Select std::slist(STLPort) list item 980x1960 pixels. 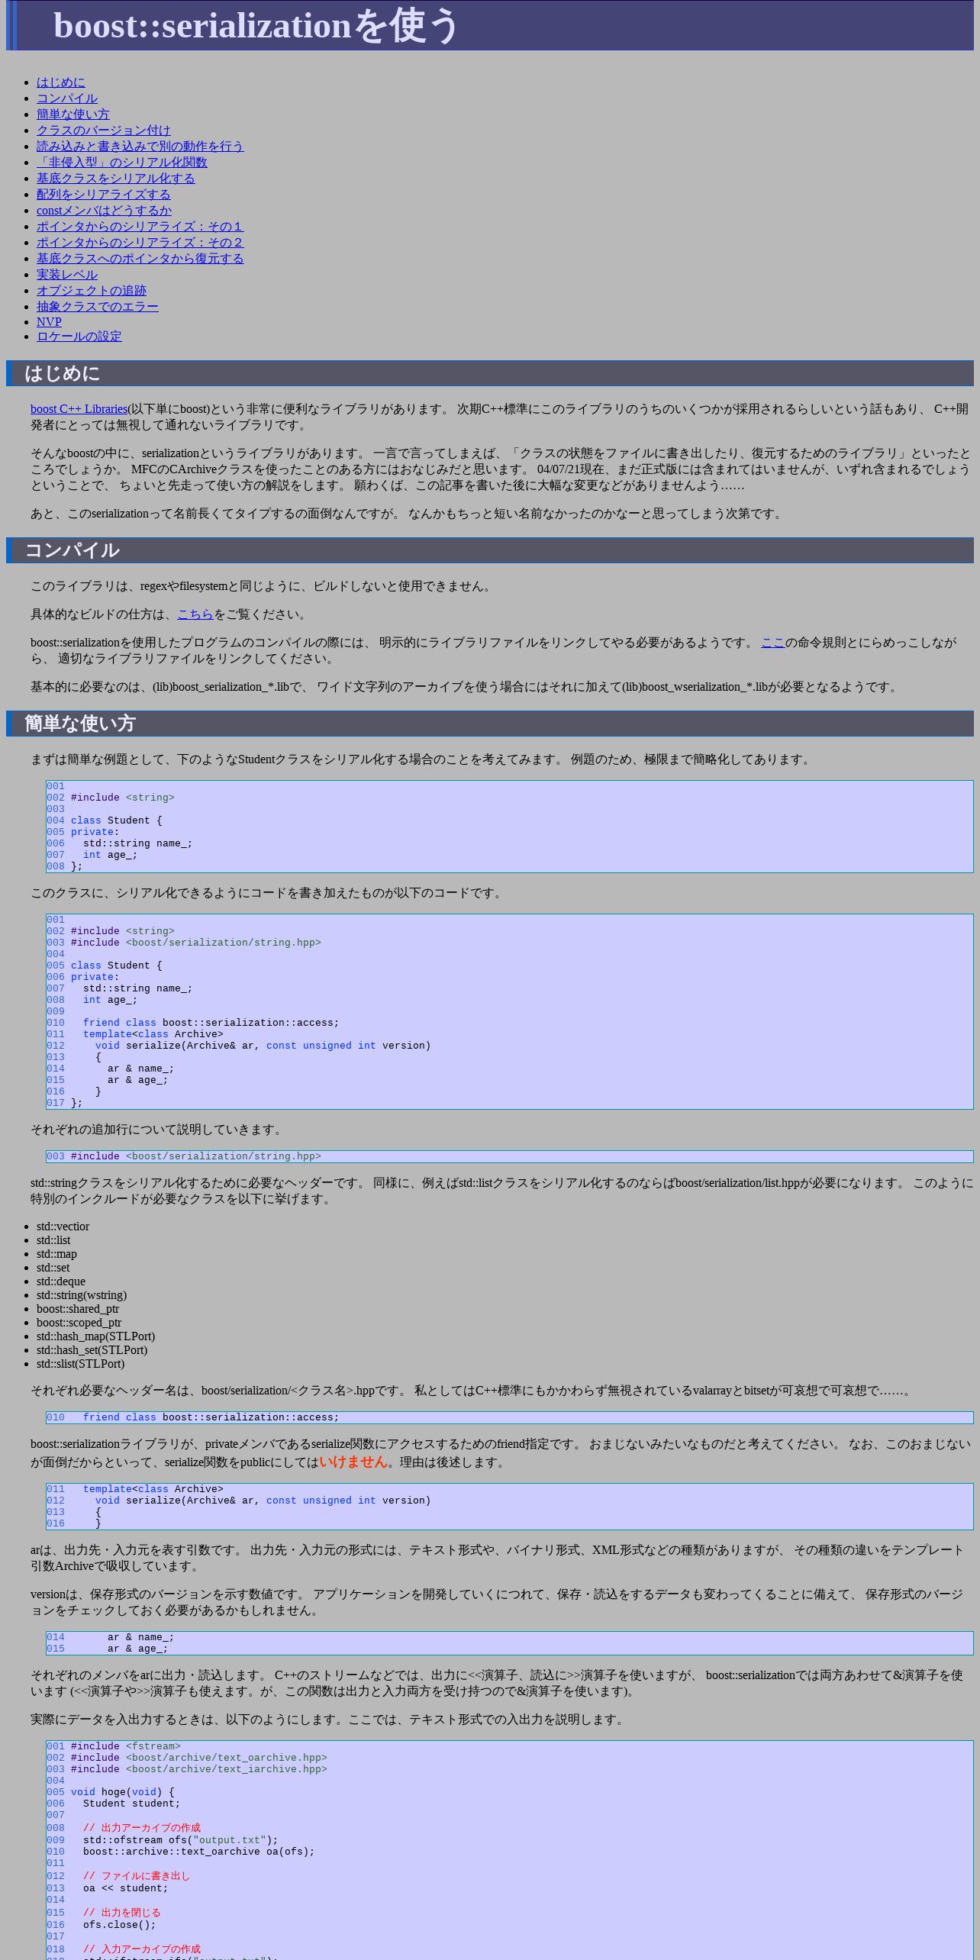pyautogui.click(x=80, y=1364)
